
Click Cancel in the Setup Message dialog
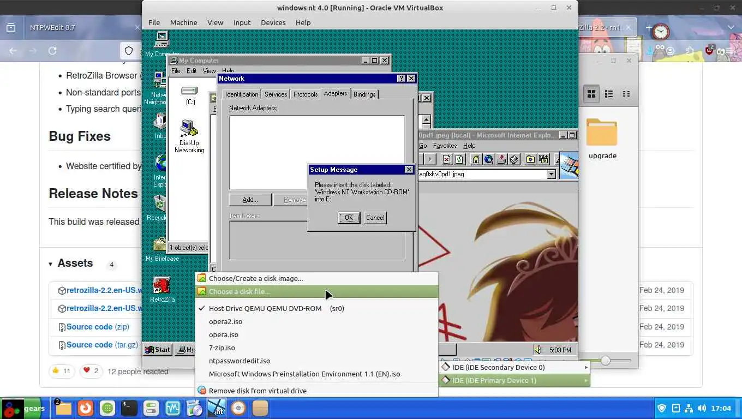[375, 218]
